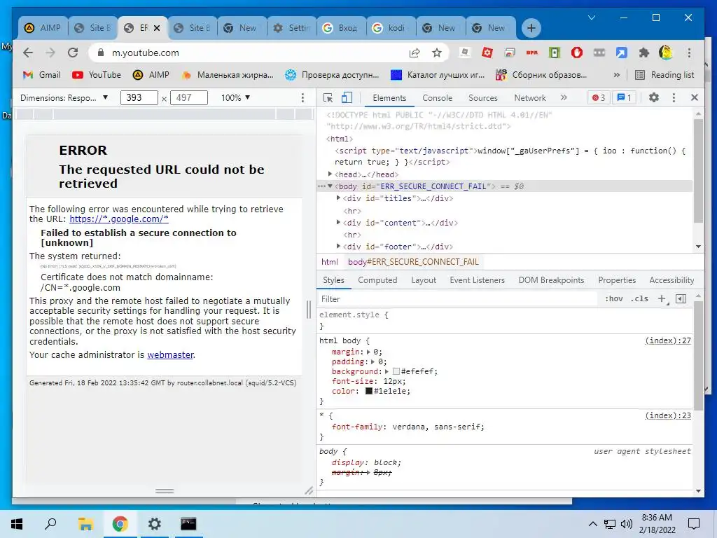Open source link (index):27
This screenshot has width=717, height=538.
click(x=667, y=340)
